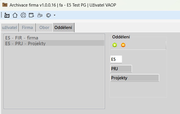Remove department with the orange minus icon

coord(123,45)
